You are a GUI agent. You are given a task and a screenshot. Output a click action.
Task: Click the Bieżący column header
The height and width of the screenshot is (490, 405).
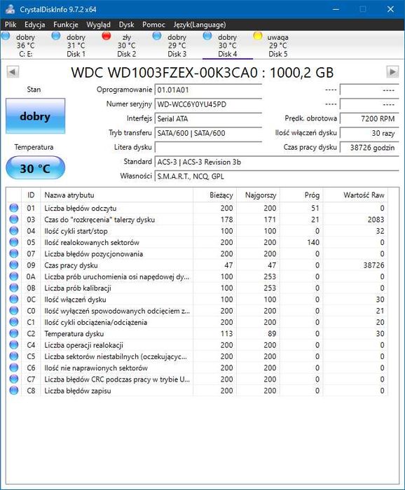[215, 195]
